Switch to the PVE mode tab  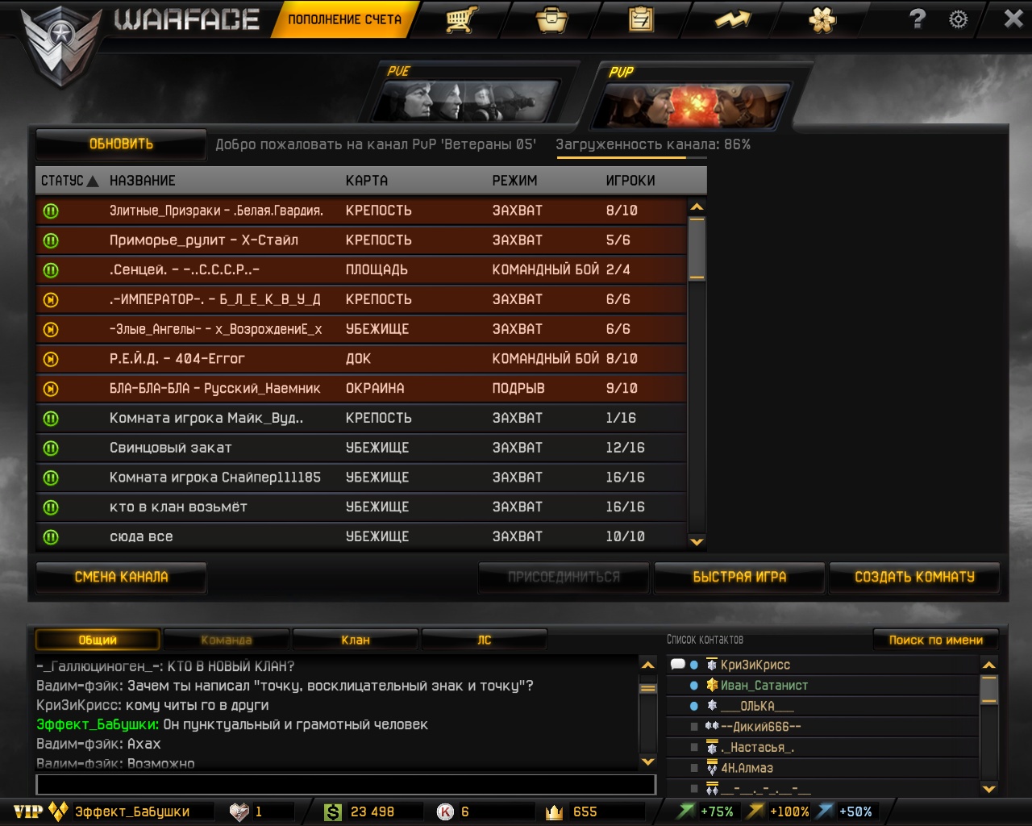pos(472,93)
